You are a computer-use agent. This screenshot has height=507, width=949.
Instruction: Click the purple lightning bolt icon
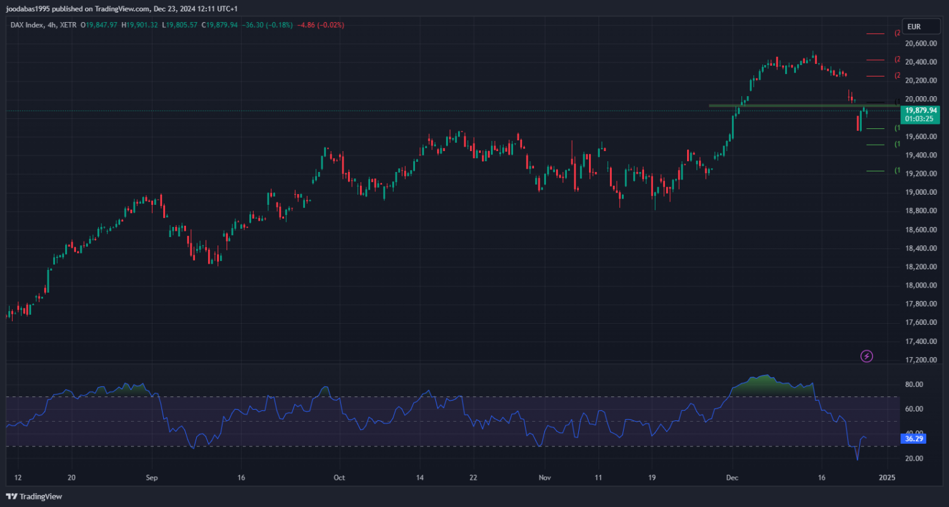[867, 357]
